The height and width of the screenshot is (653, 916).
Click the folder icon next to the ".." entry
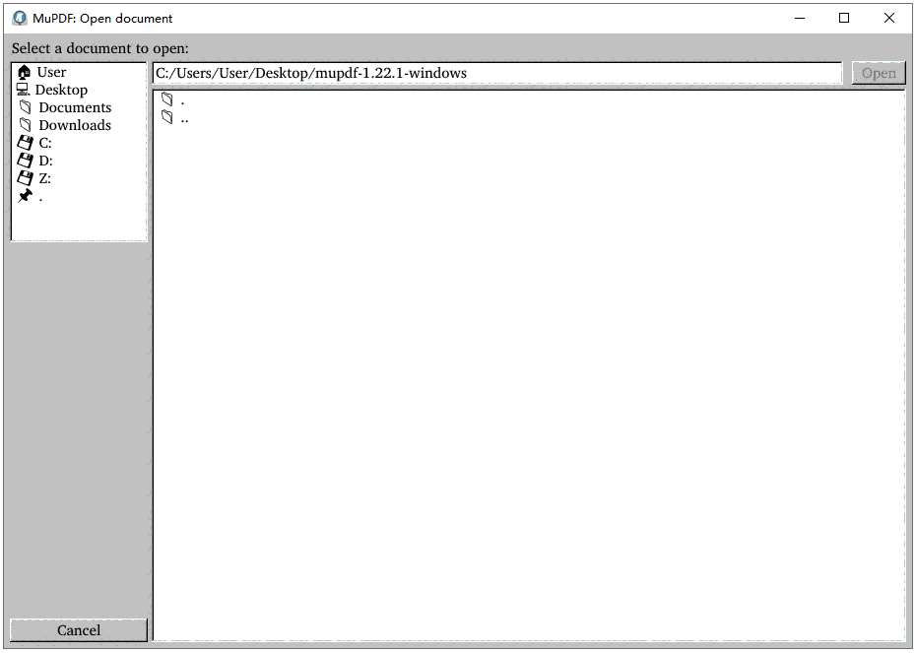[167, 115]
